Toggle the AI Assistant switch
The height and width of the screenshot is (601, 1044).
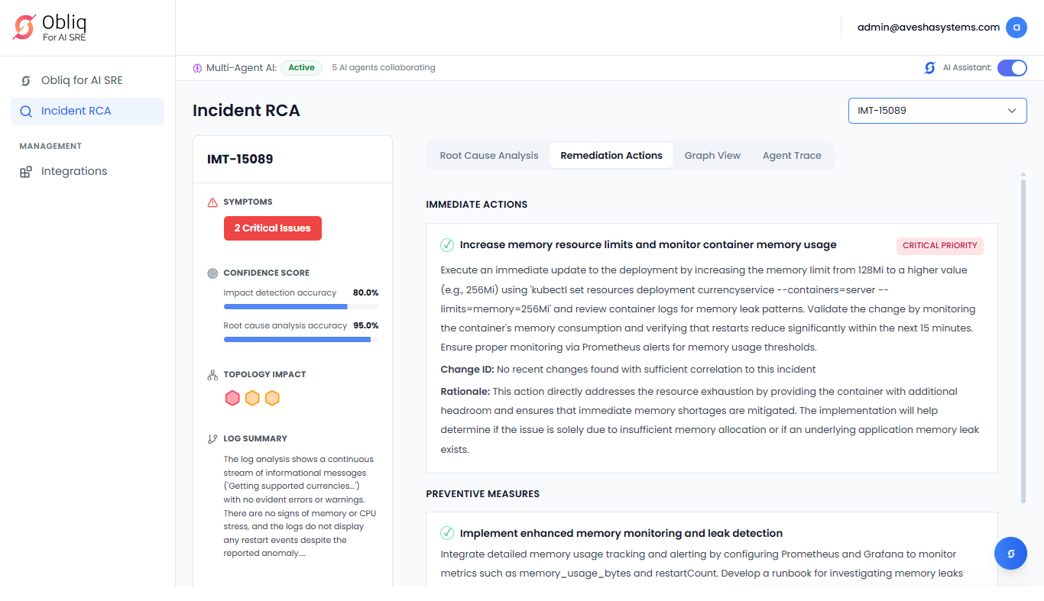click(1012, 68)
